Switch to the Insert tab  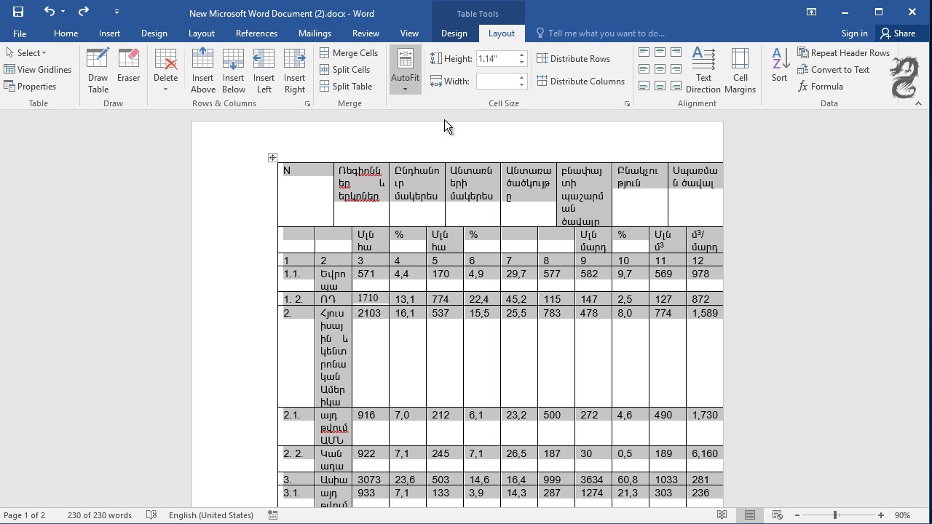tap(109, 33)
